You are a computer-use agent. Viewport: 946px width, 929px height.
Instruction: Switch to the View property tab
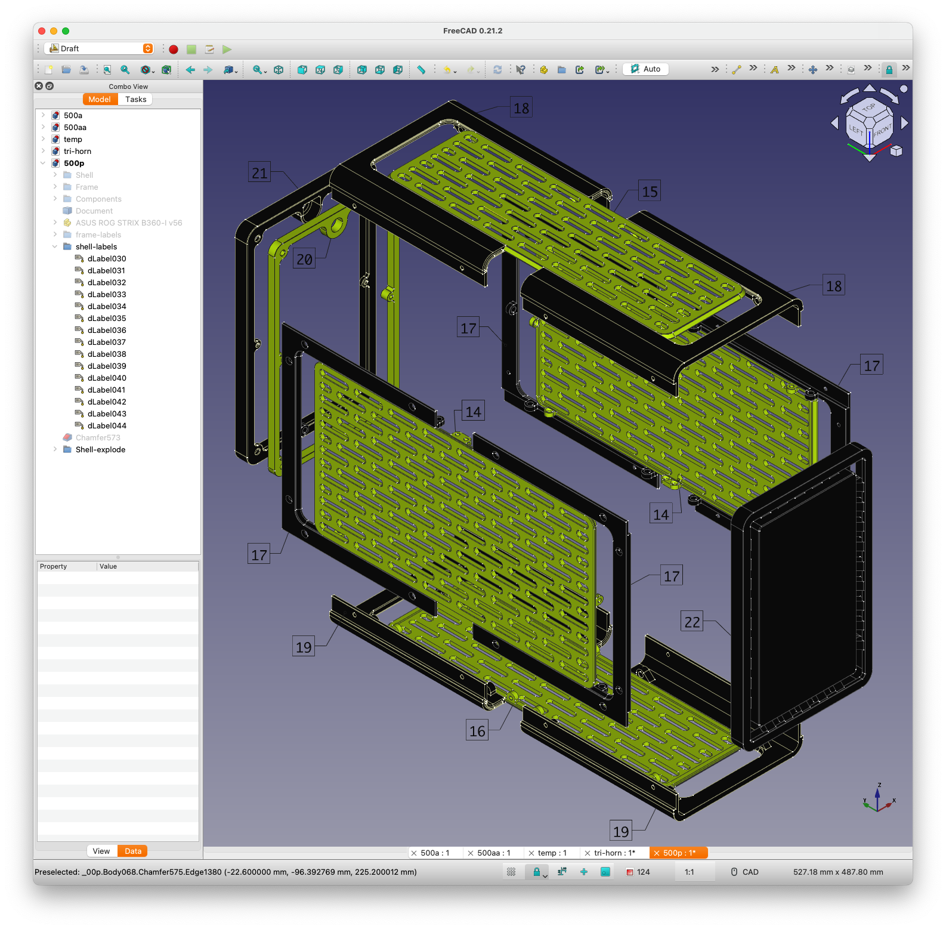(101, 851)
